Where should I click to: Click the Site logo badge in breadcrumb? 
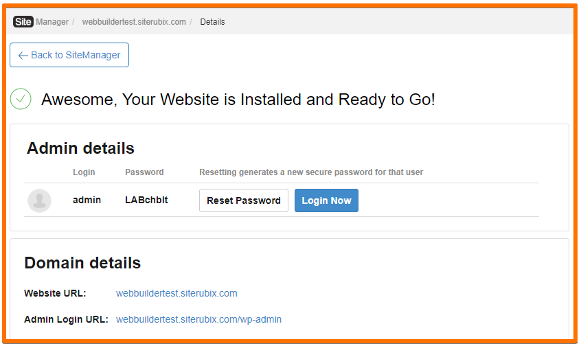pyautogui.click(x=23, y=22)
